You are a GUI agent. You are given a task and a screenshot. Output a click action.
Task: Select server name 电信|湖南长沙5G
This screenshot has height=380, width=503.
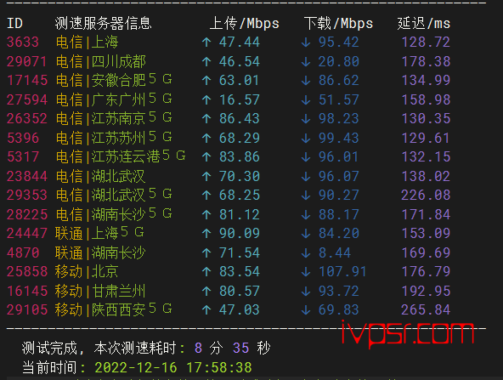(x=114, y=214)
